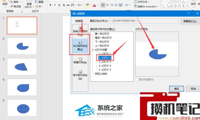
Task: Open the font color dropdown arrow
Action: pyautogui.click(x=98, y=5)
